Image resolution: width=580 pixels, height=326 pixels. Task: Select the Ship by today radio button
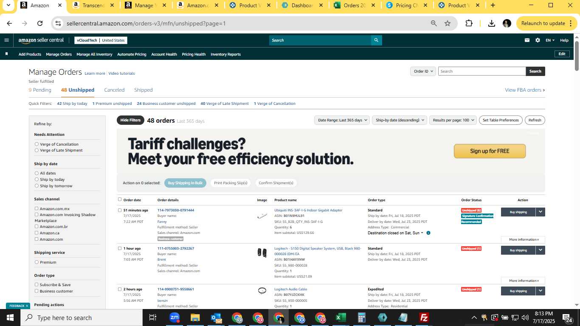37,180
